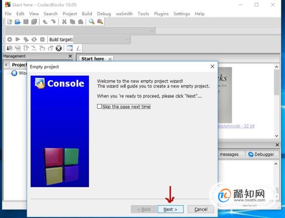Click the Paste toolbar icon
Image resolution: width=285 pixels, height=218 pixels.
[x=81, y=22]
